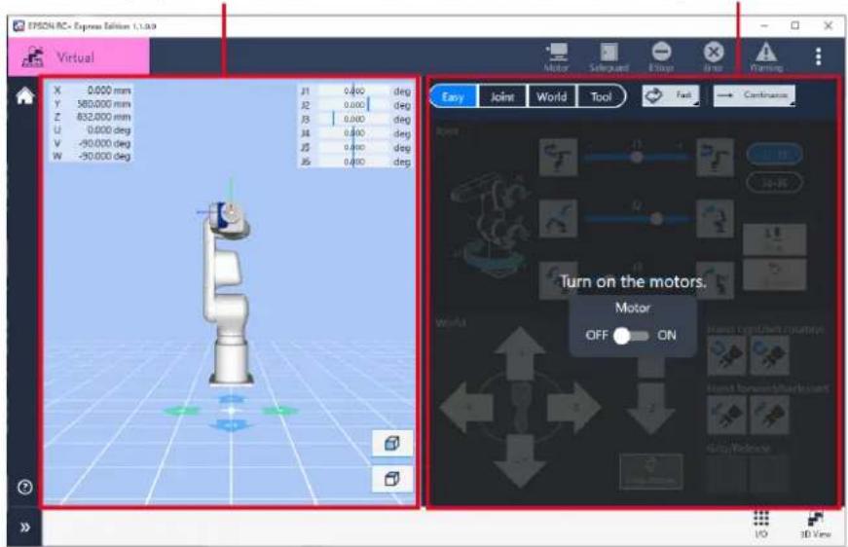Click the Virtual robot connection button
The width and height of the screenshot is (848, 547).
coord(79,56)
